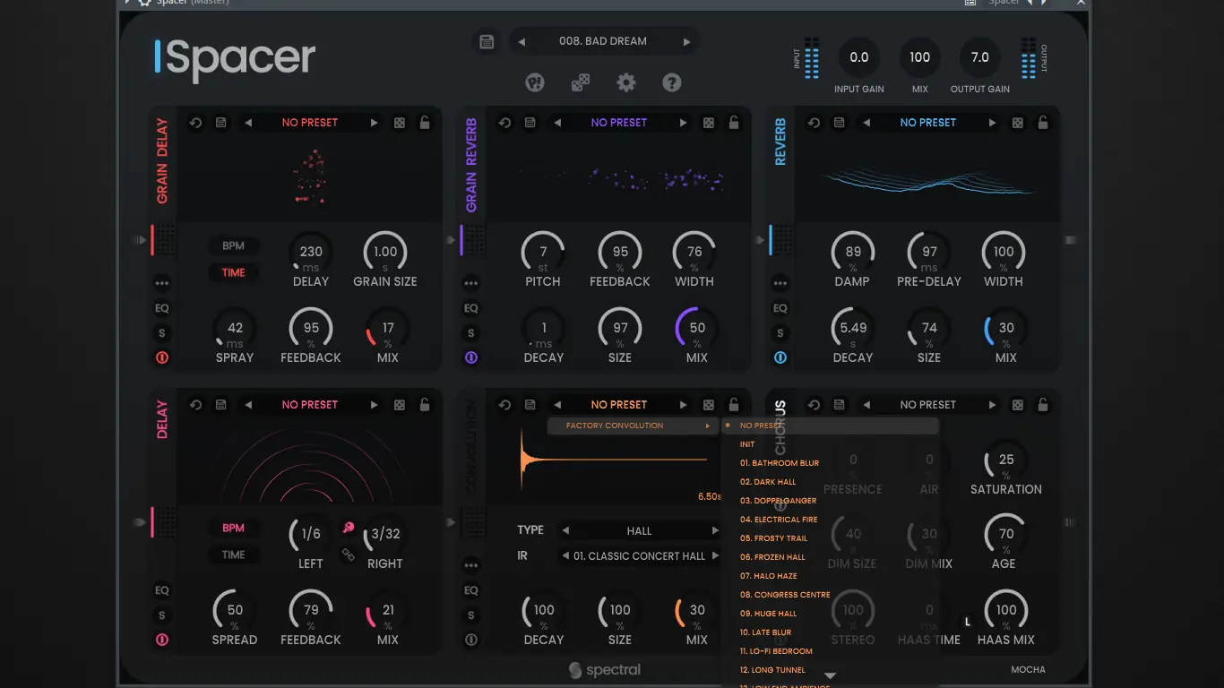This screenshot has height=688, width=1224.
Task: Open Grain Delay NO PRESET dropdown
Action: [x=310, y=123]
